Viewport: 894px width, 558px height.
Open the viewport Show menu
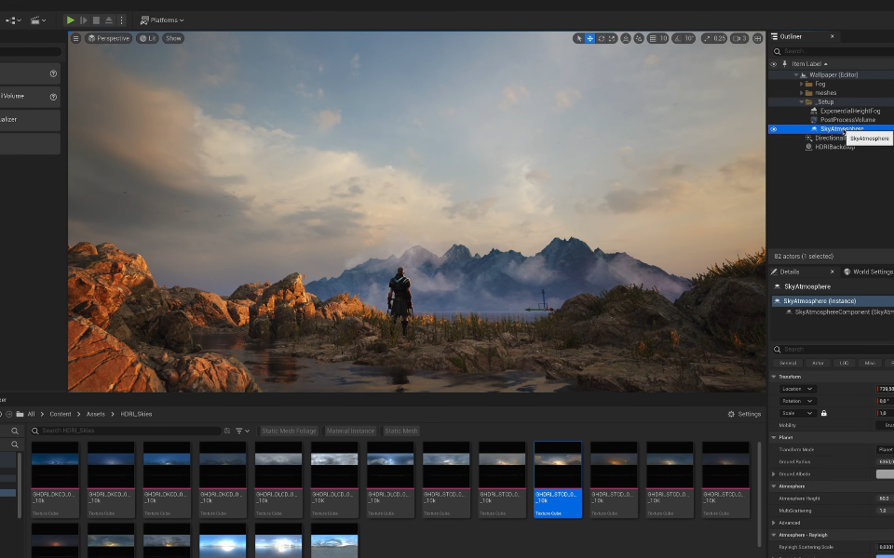click(173, 38)
